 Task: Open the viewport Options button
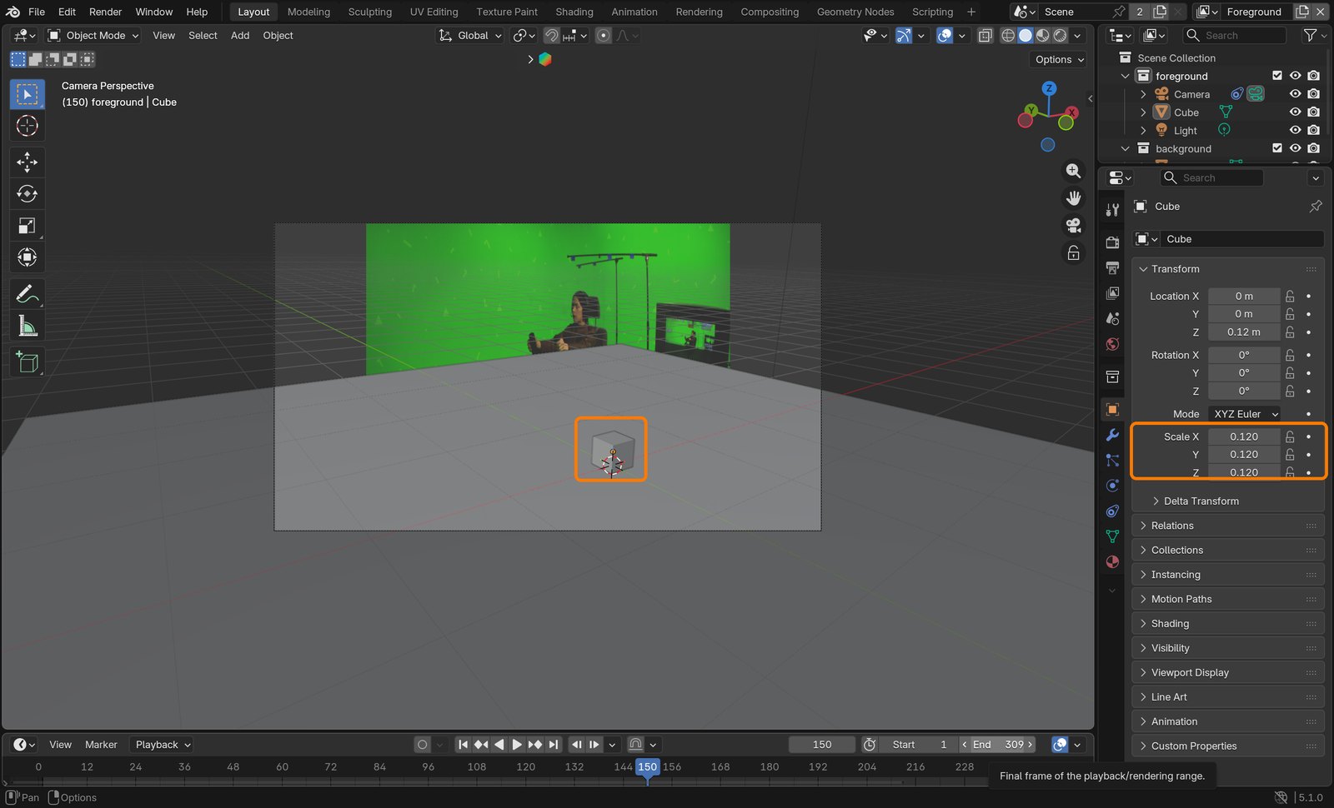pyautogui.click(x=1059, y=60)
